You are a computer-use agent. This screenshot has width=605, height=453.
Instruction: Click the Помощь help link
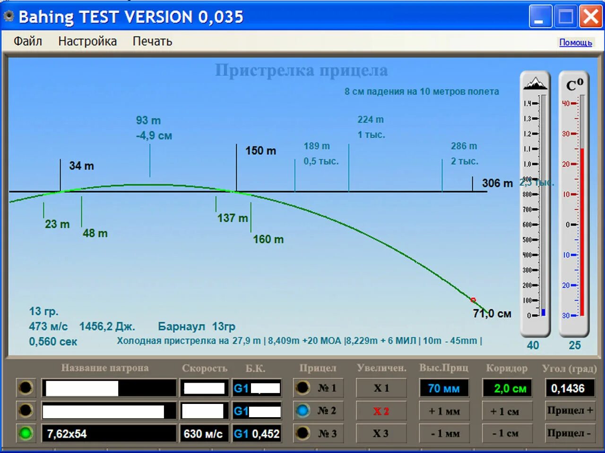point(575,42)
